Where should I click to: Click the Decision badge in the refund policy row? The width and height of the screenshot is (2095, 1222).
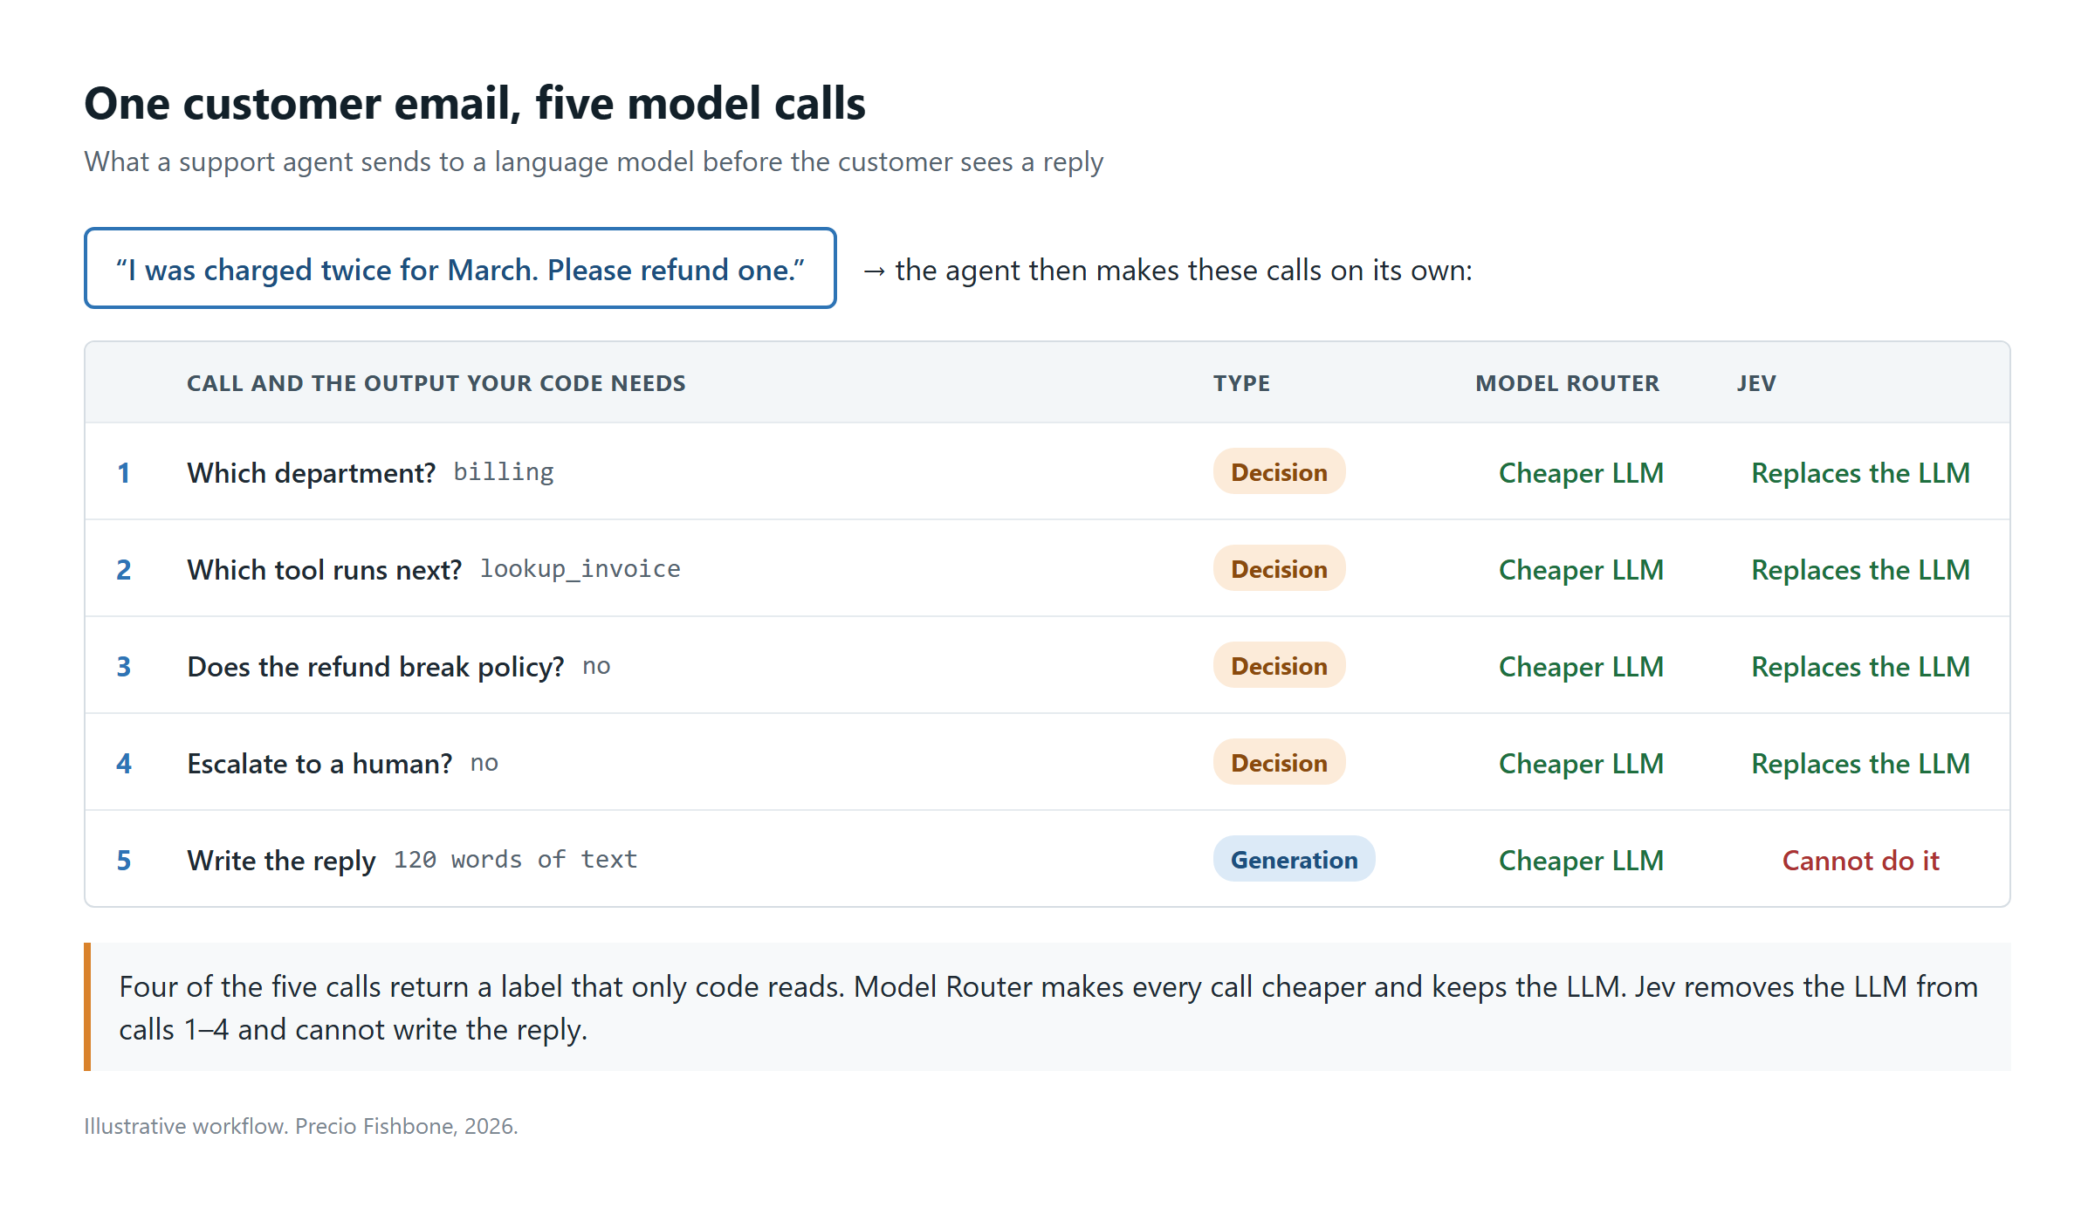[x=1279, y=666]
